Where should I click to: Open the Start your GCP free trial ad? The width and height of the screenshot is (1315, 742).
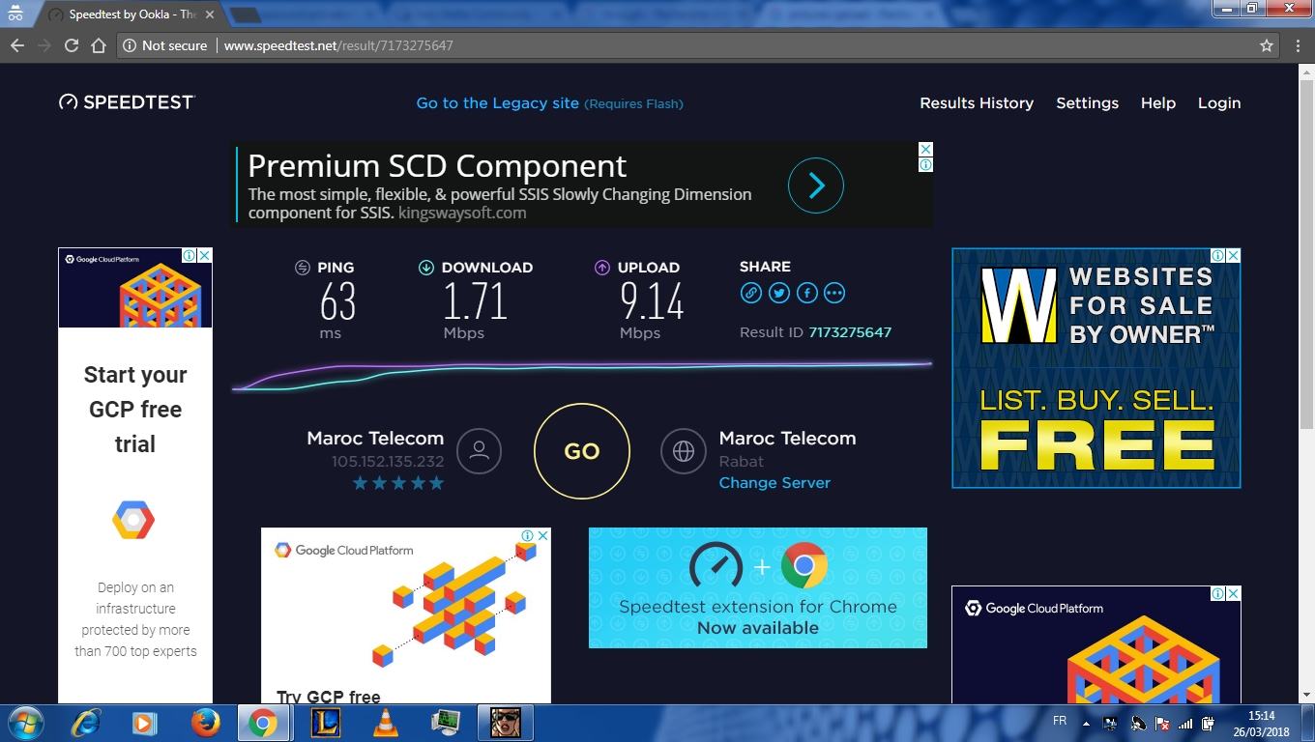click(x=135, y=475)
